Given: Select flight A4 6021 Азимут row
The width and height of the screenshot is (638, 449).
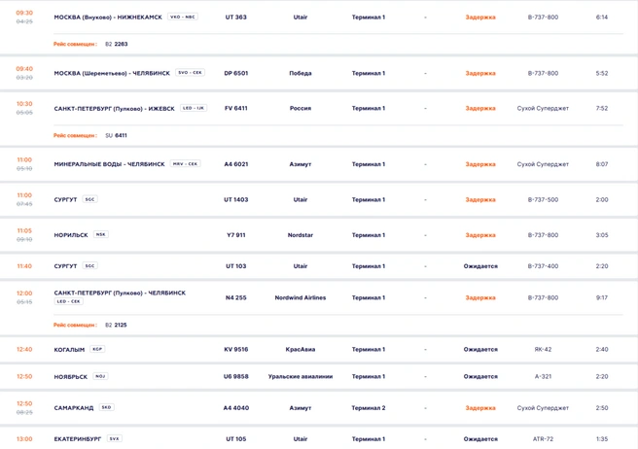Looking at the screenshot, I should click(319, 164).
